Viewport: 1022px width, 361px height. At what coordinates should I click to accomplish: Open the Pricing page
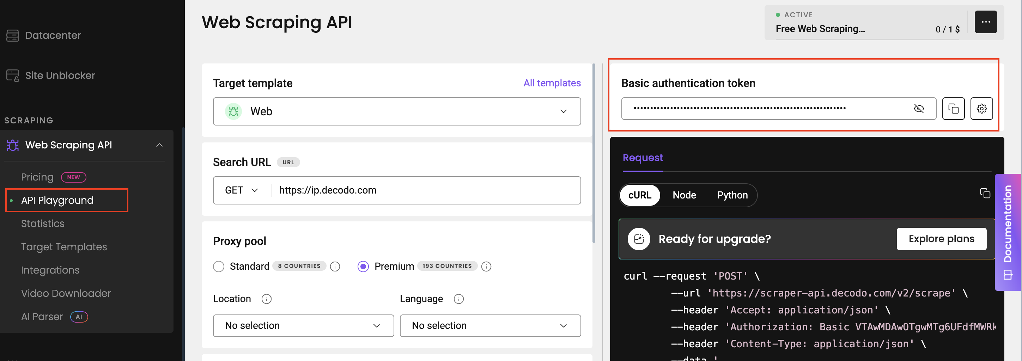pyautogui.click(x=37, y=177)
